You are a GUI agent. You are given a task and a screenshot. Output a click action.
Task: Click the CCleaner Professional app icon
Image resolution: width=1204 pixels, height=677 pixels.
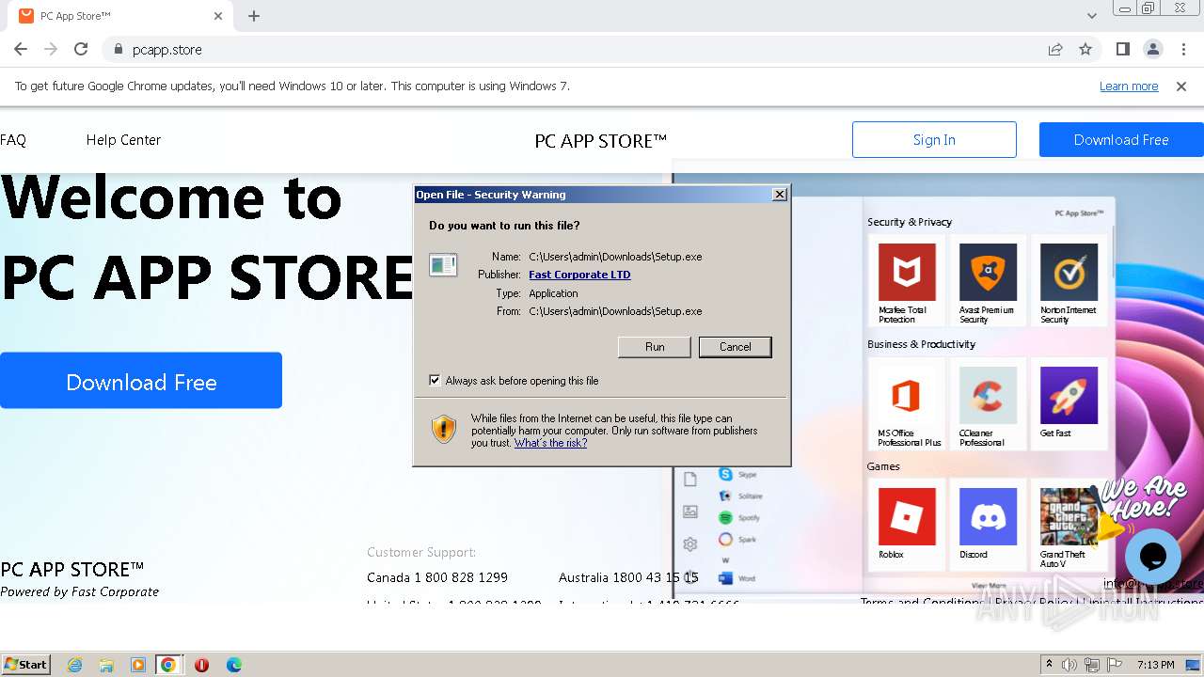988,395
